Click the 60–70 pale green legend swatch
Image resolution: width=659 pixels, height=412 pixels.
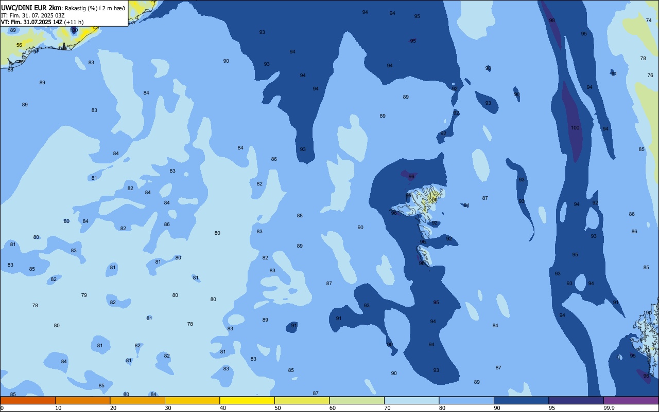pyautogui.click(x=357, y=400)
